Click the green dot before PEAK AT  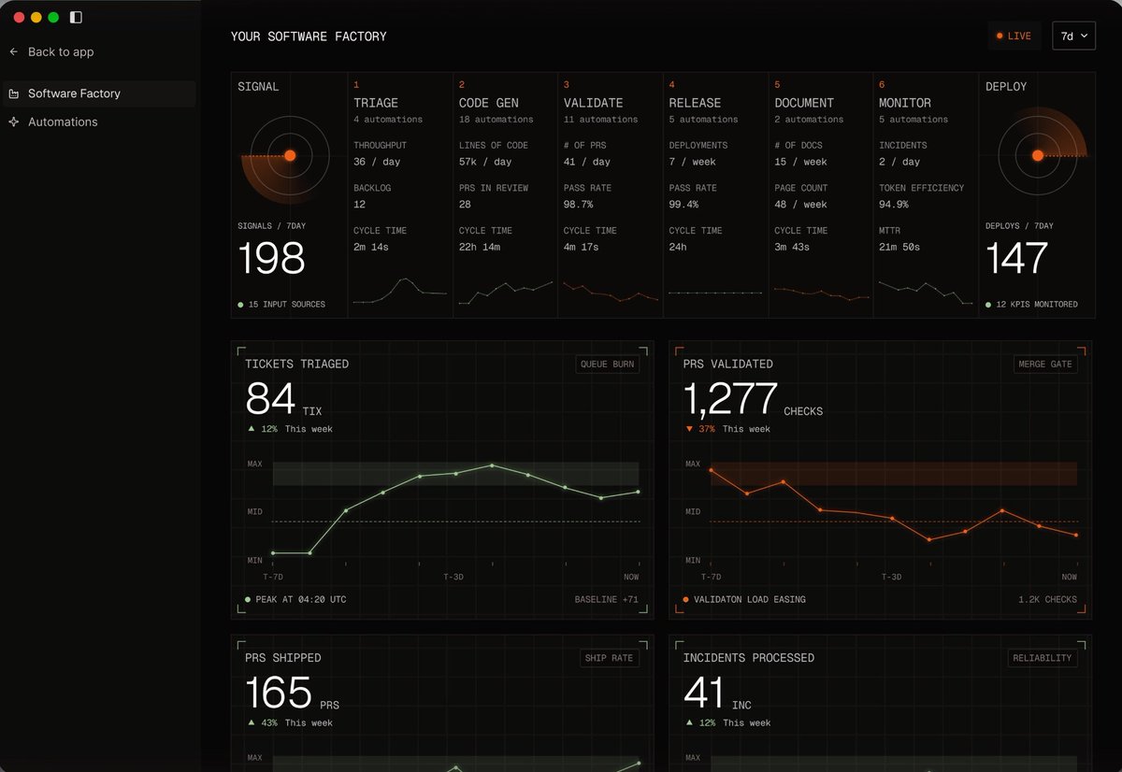pos(248,599)
